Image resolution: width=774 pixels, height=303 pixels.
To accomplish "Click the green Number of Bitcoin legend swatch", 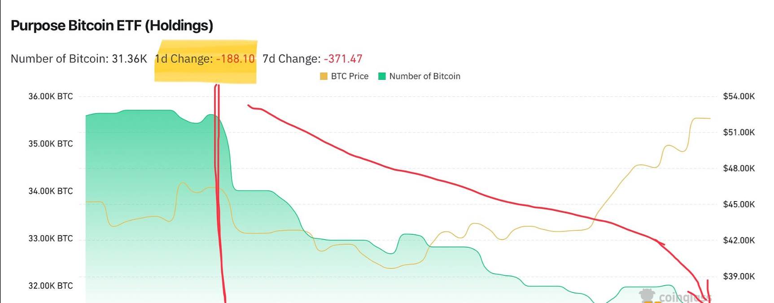I will click(x=382, y=76).
